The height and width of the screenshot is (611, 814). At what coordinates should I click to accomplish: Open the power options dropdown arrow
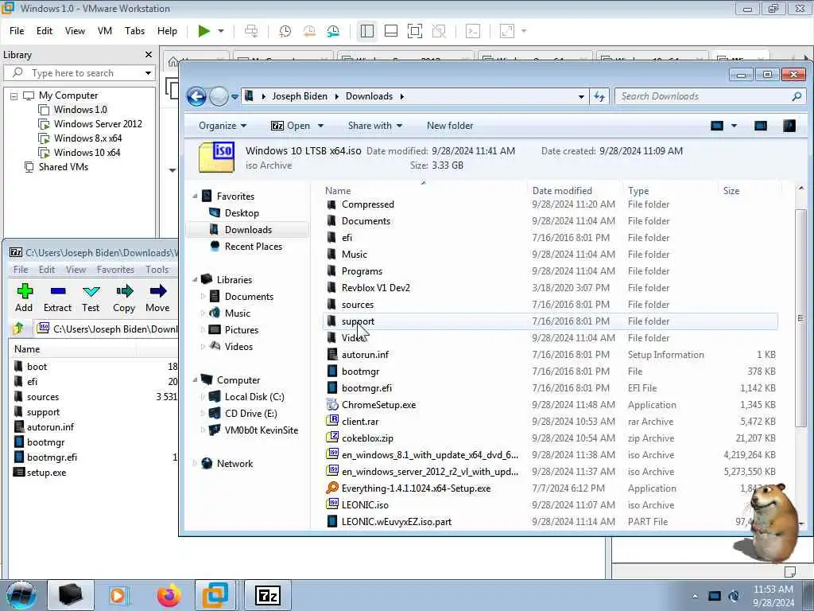coord(221,31)
